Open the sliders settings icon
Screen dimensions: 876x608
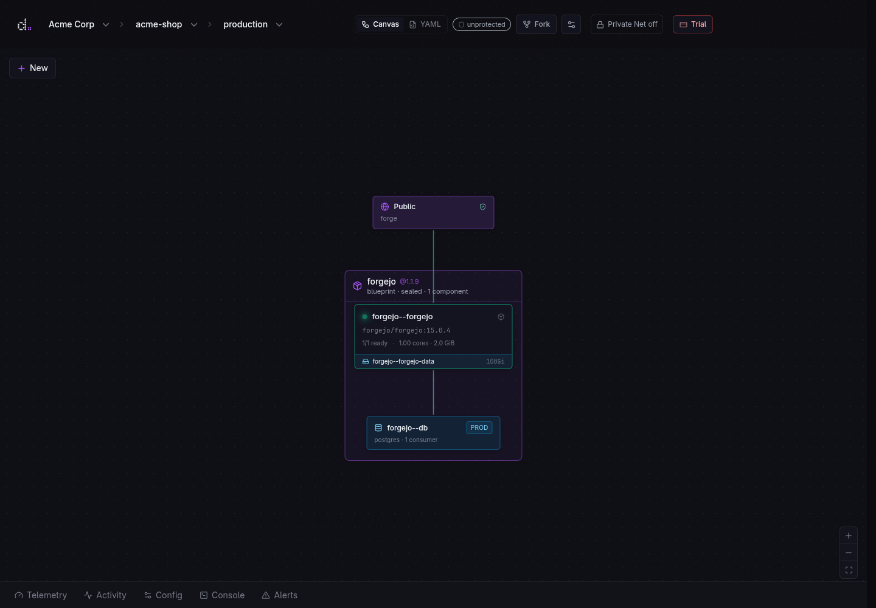[x=571, y=24]
